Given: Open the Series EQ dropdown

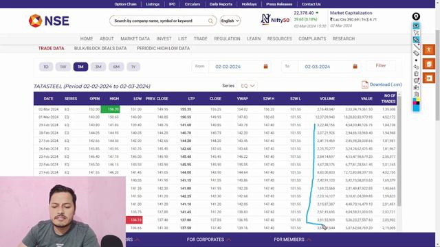Looking at the screenshot, I should [247, 86].
